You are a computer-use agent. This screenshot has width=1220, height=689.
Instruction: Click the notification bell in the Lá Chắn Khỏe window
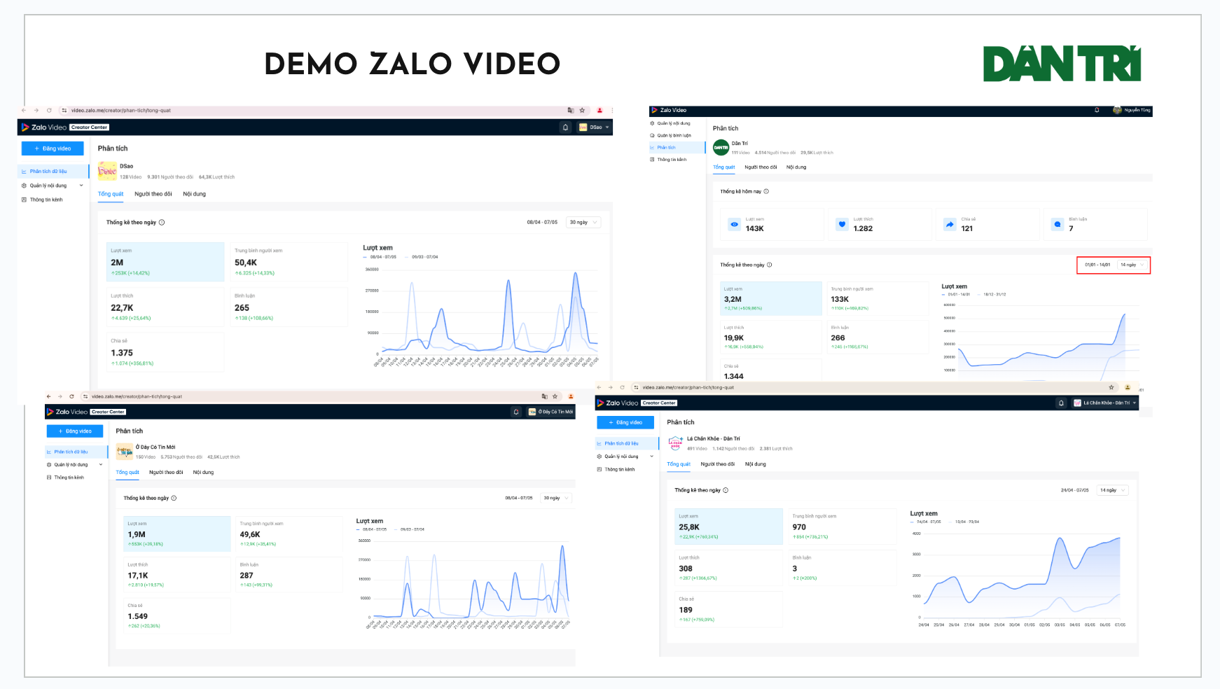(x=1061, y=403)
